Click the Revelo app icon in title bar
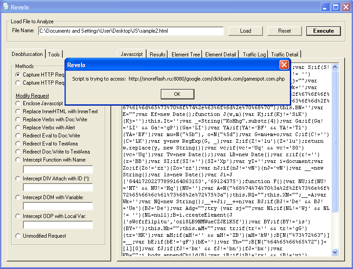Viewport: 353px width, 269px height. pyautogui.click(x=6, y=7)
